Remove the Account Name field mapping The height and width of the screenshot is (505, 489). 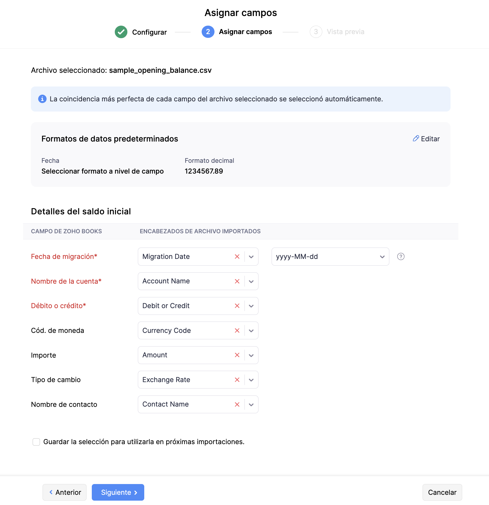tap(237, 281)
